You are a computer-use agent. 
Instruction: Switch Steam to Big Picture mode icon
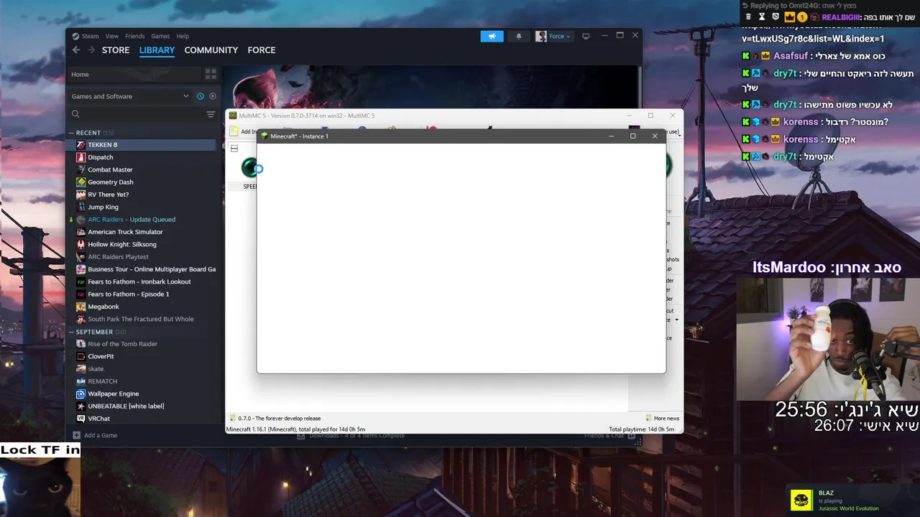(x=586, y=36)
